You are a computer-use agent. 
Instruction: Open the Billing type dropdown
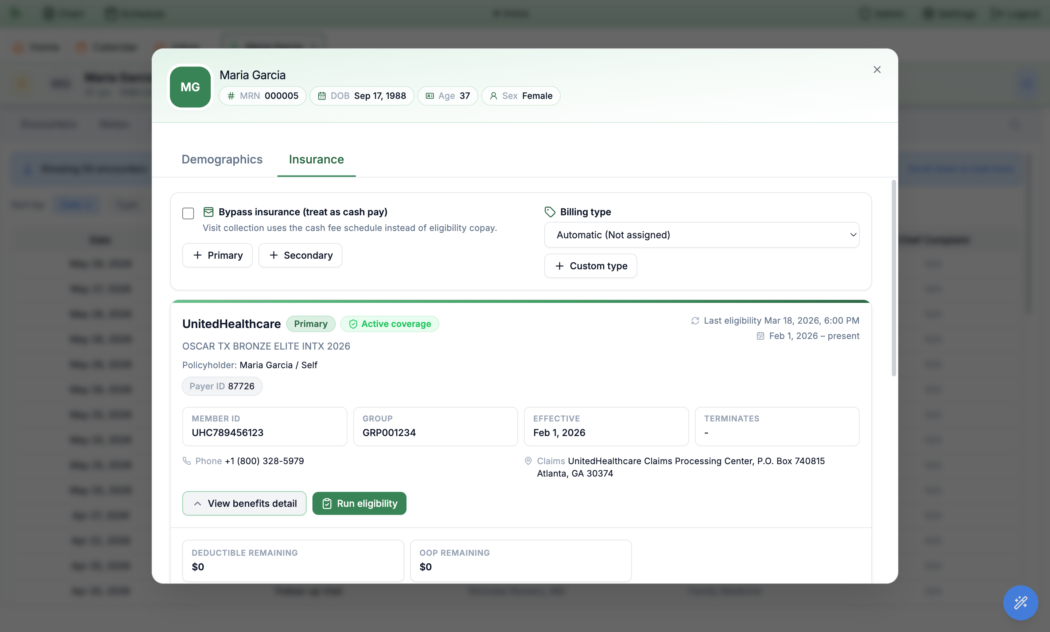[702, 235]
